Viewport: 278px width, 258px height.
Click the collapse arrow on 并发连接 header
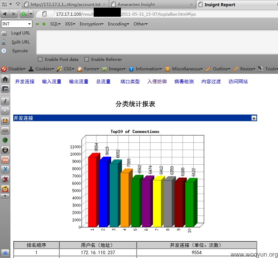(x=254, y=118)
